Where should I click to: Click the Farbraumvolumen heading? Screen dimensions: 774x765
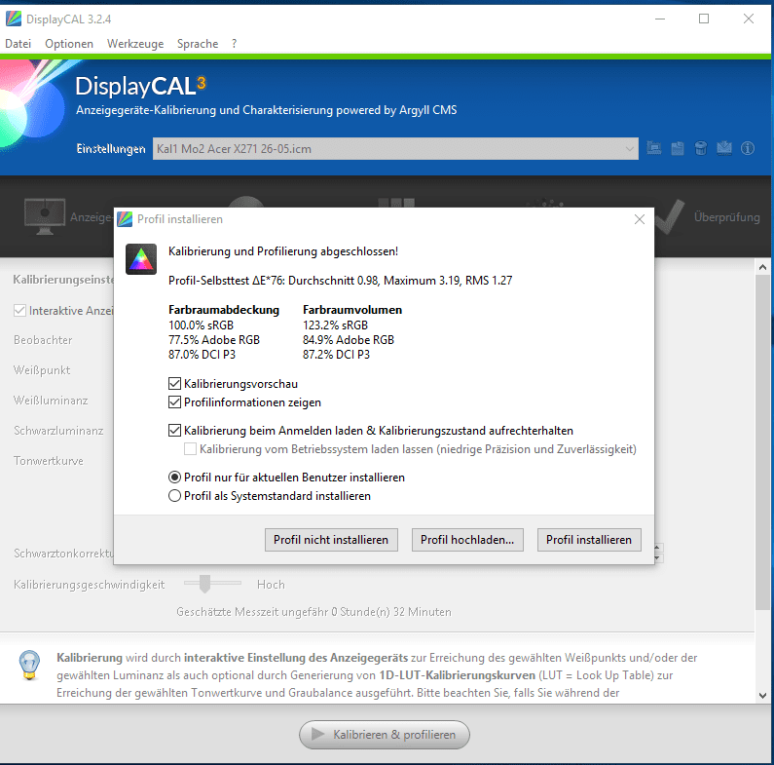click(352, 310)
